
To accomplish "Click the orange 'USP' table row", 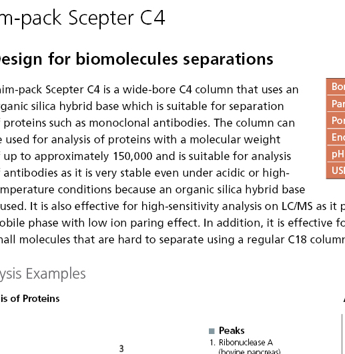I will point(336,170).
